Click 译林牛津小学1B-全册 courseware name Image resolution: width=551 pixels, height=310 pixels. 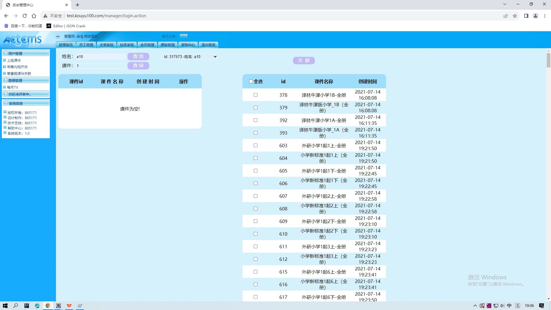coord(324,95)
